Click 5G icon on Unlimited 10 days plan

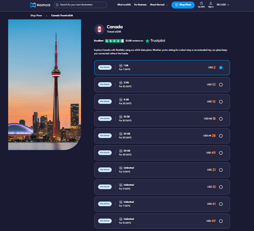121,219
